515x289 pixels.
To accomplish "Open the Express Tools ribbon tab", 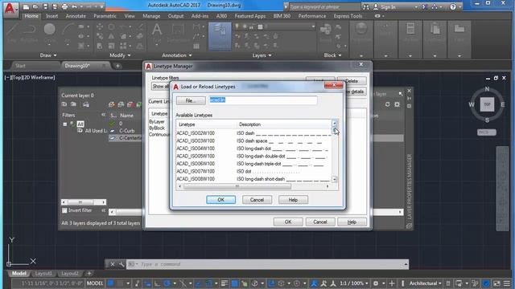I will (348, 16).
